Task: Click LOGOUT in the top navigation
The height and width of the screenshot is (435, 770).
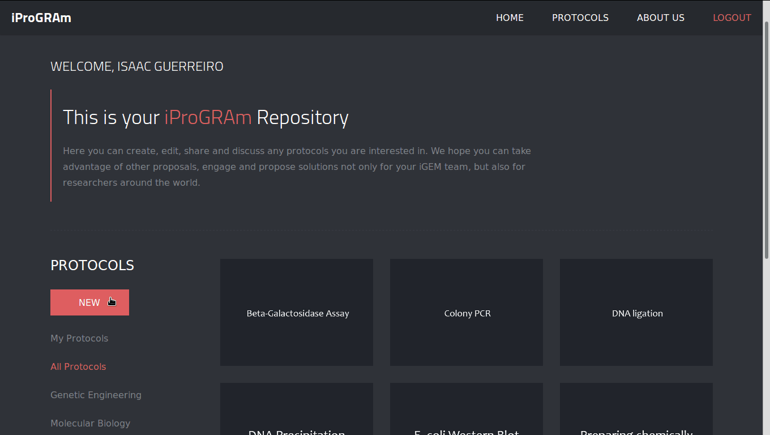Action: click(731, 18)
